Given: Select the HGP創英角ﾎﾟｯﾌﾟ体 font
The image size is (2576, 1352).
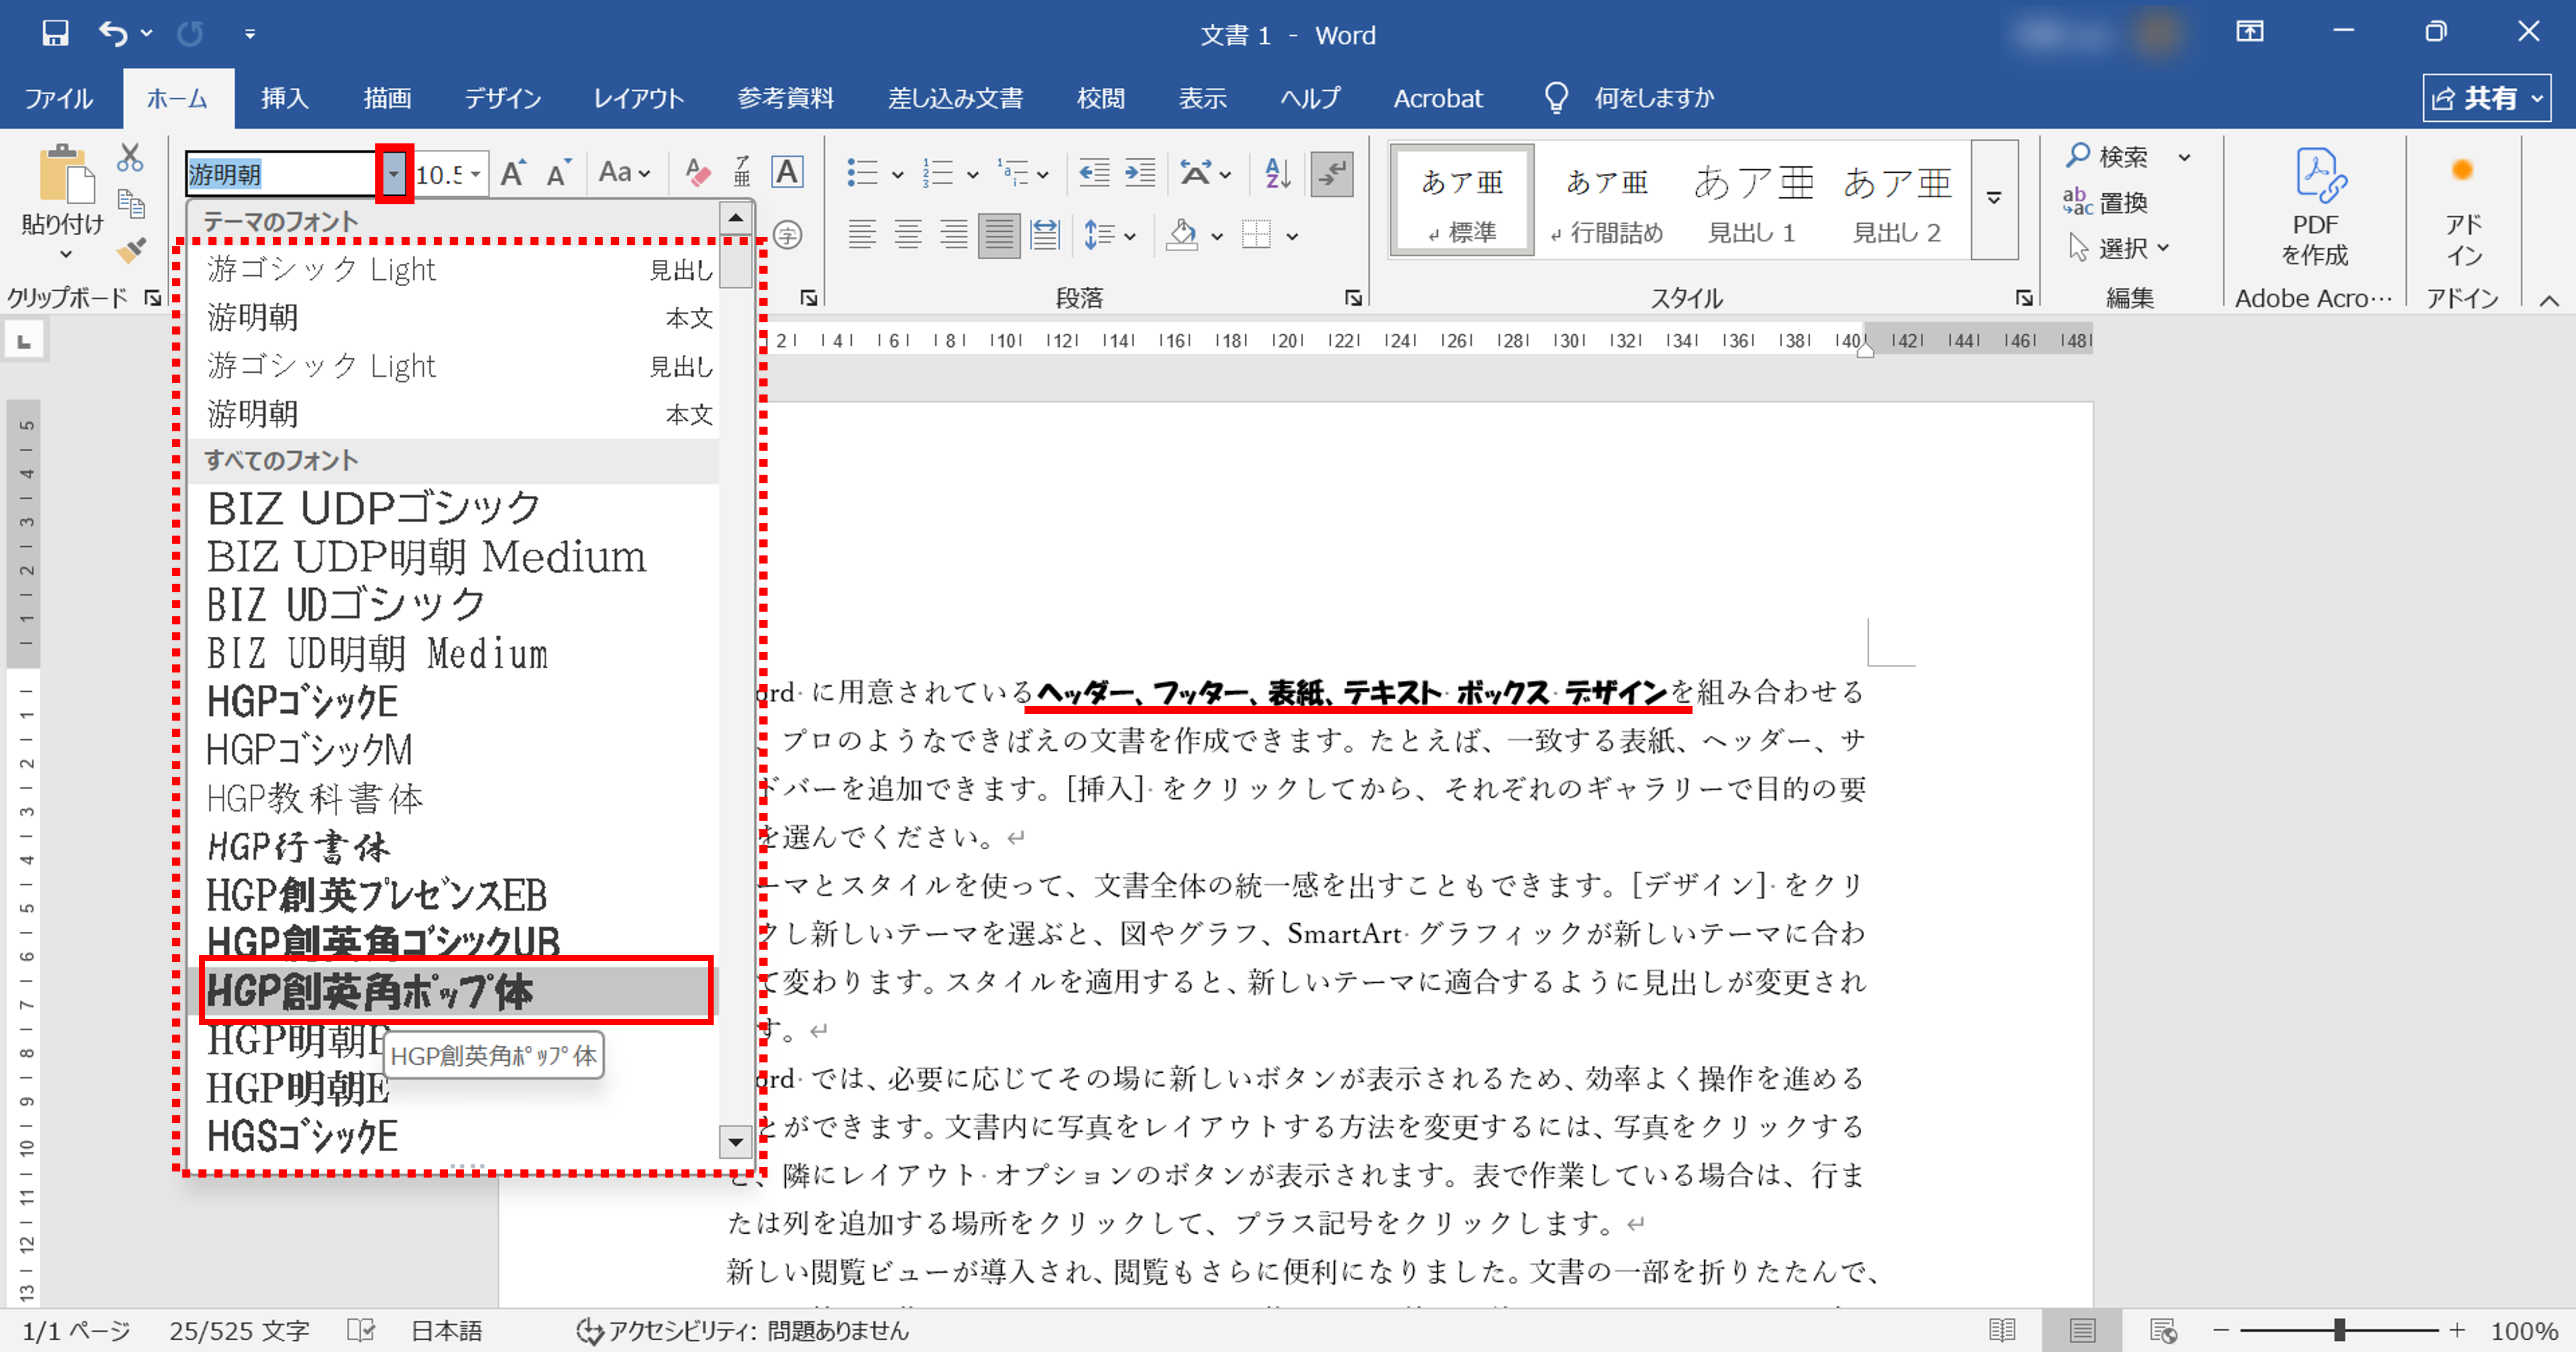Looking at the screenshot, I should tap(453, 991).
